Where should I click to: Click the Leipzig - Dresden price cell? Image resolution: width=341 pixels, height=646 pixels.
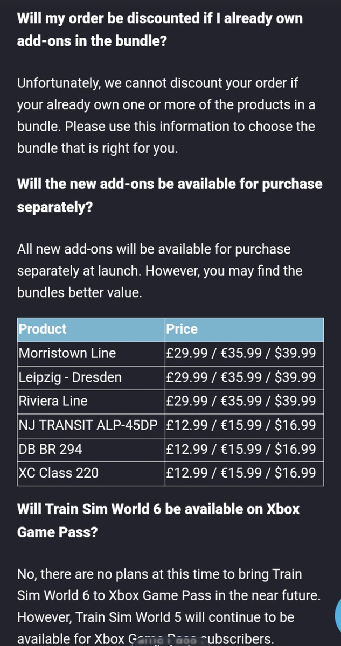[x=244, y=377]
